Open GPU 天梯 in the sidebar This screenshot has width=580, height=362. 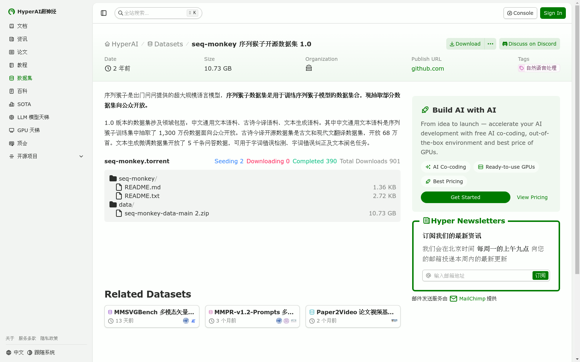(x=46, y=130)
